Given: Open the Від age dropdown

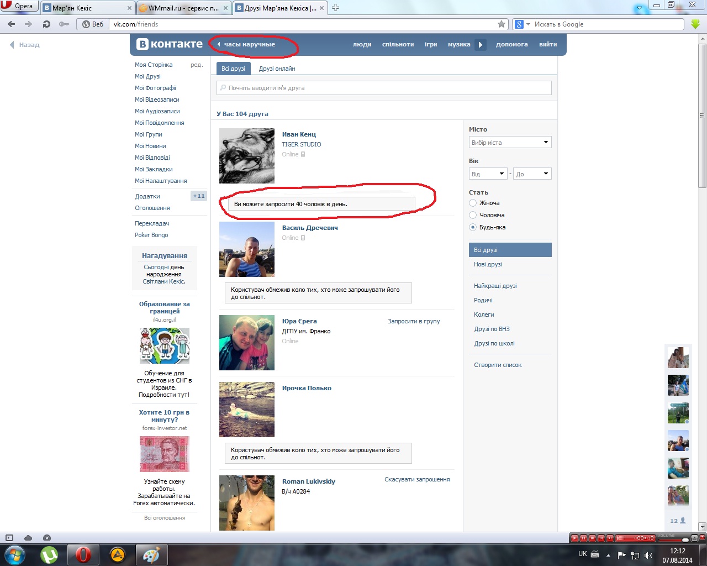Looking at the screenshot, I should (x=488, y=174).
